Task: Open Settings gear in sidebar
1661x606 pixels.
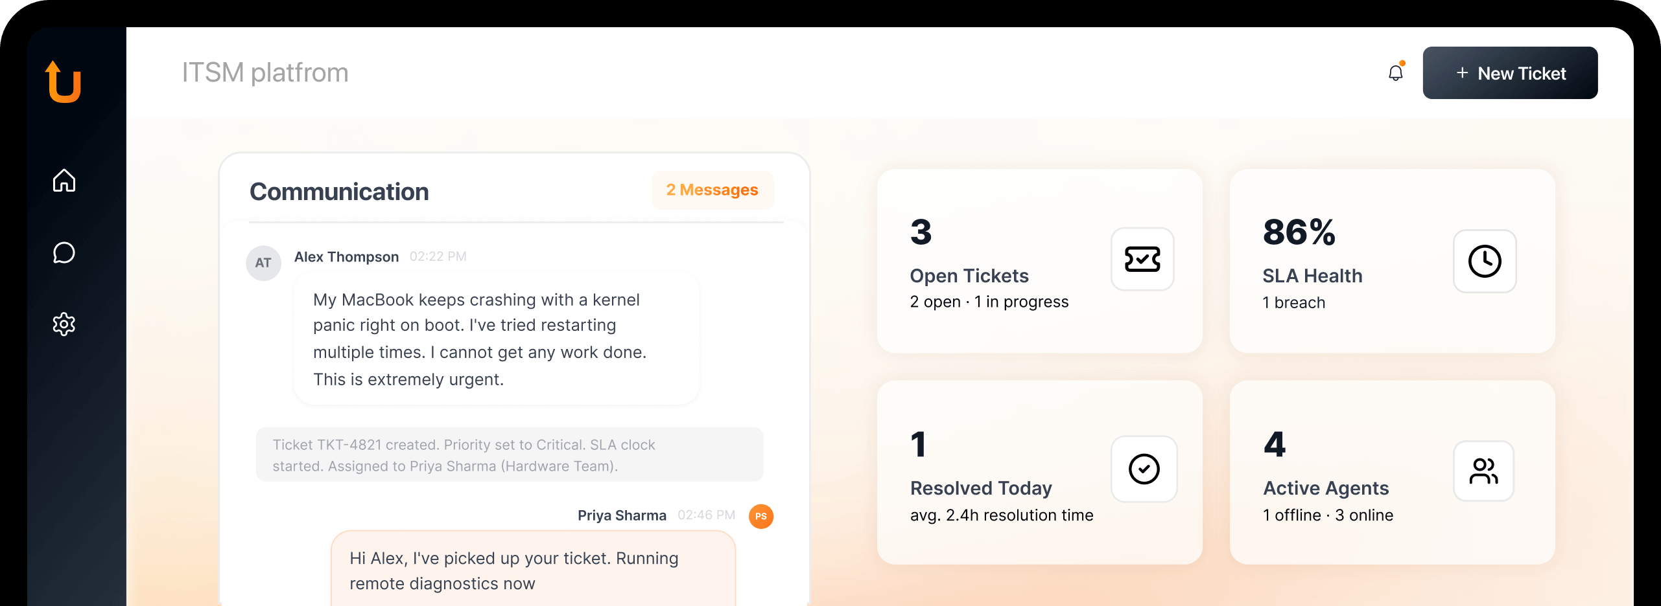Action: pos(64,324)
